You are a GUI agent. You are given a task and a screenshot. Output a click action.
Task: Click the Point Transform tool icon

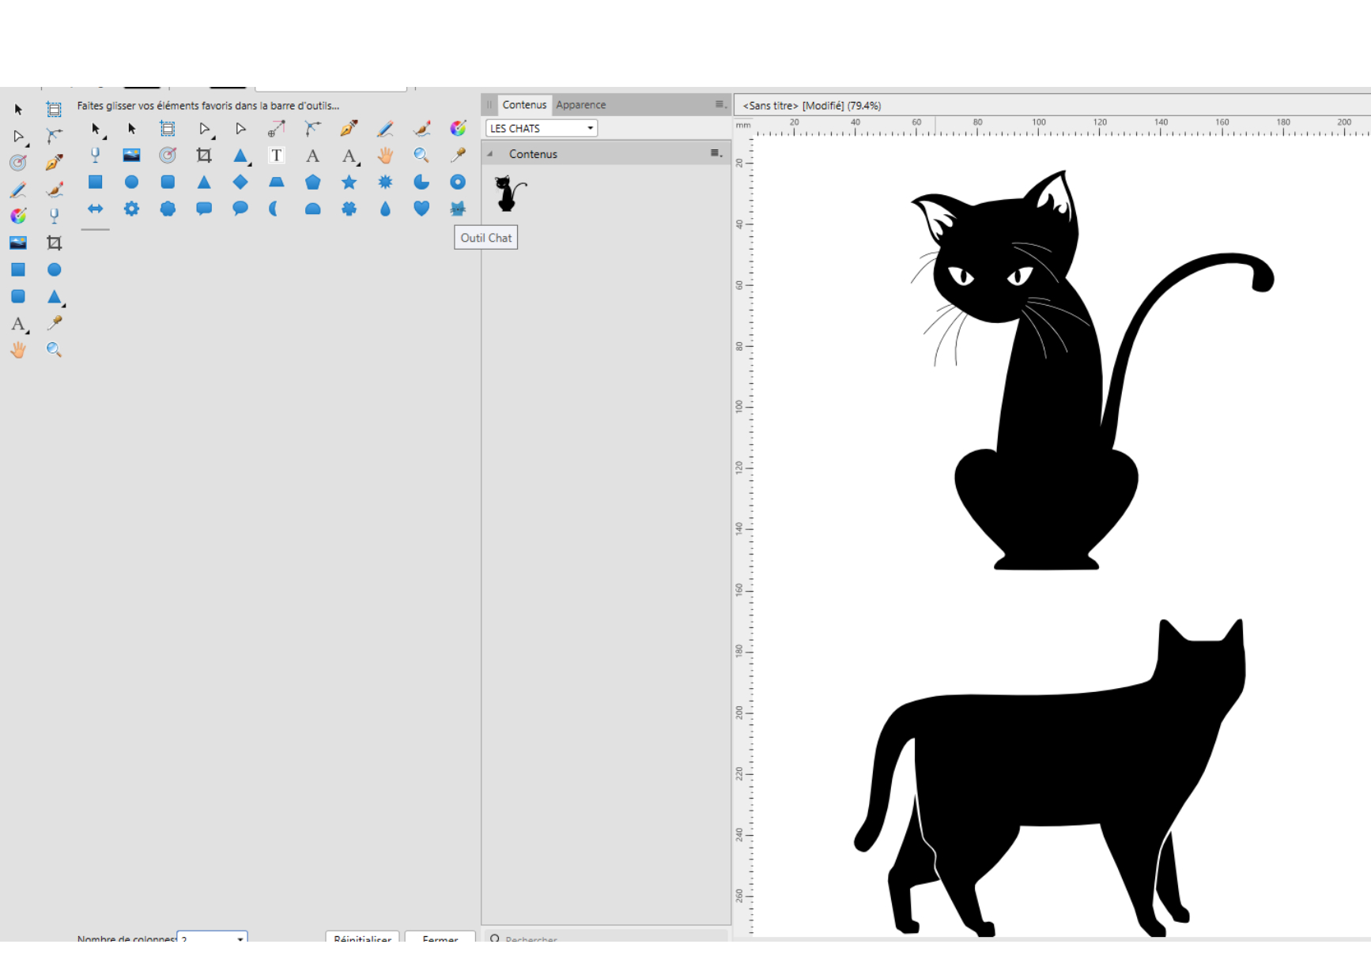pyautogui.click(x=277, y=129)
